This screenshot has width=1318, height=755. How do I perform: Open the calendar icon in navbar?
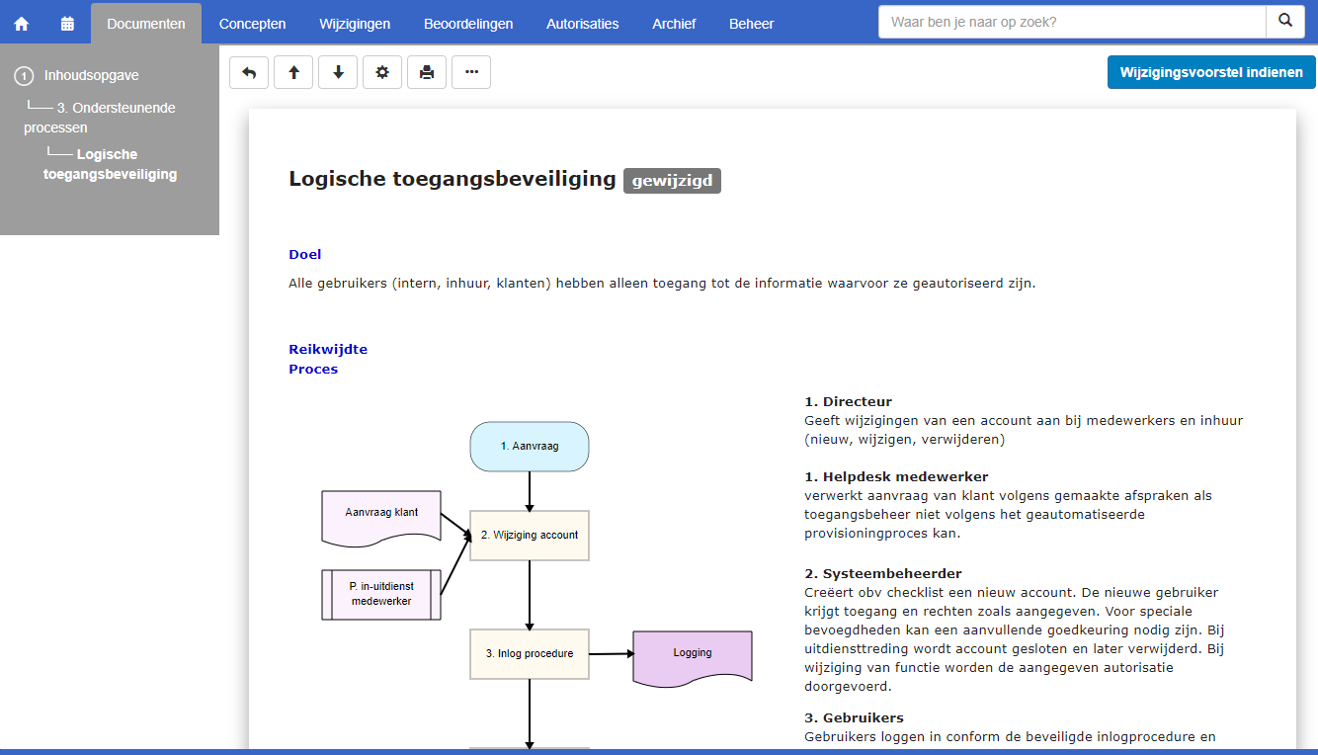click(67, 24)
